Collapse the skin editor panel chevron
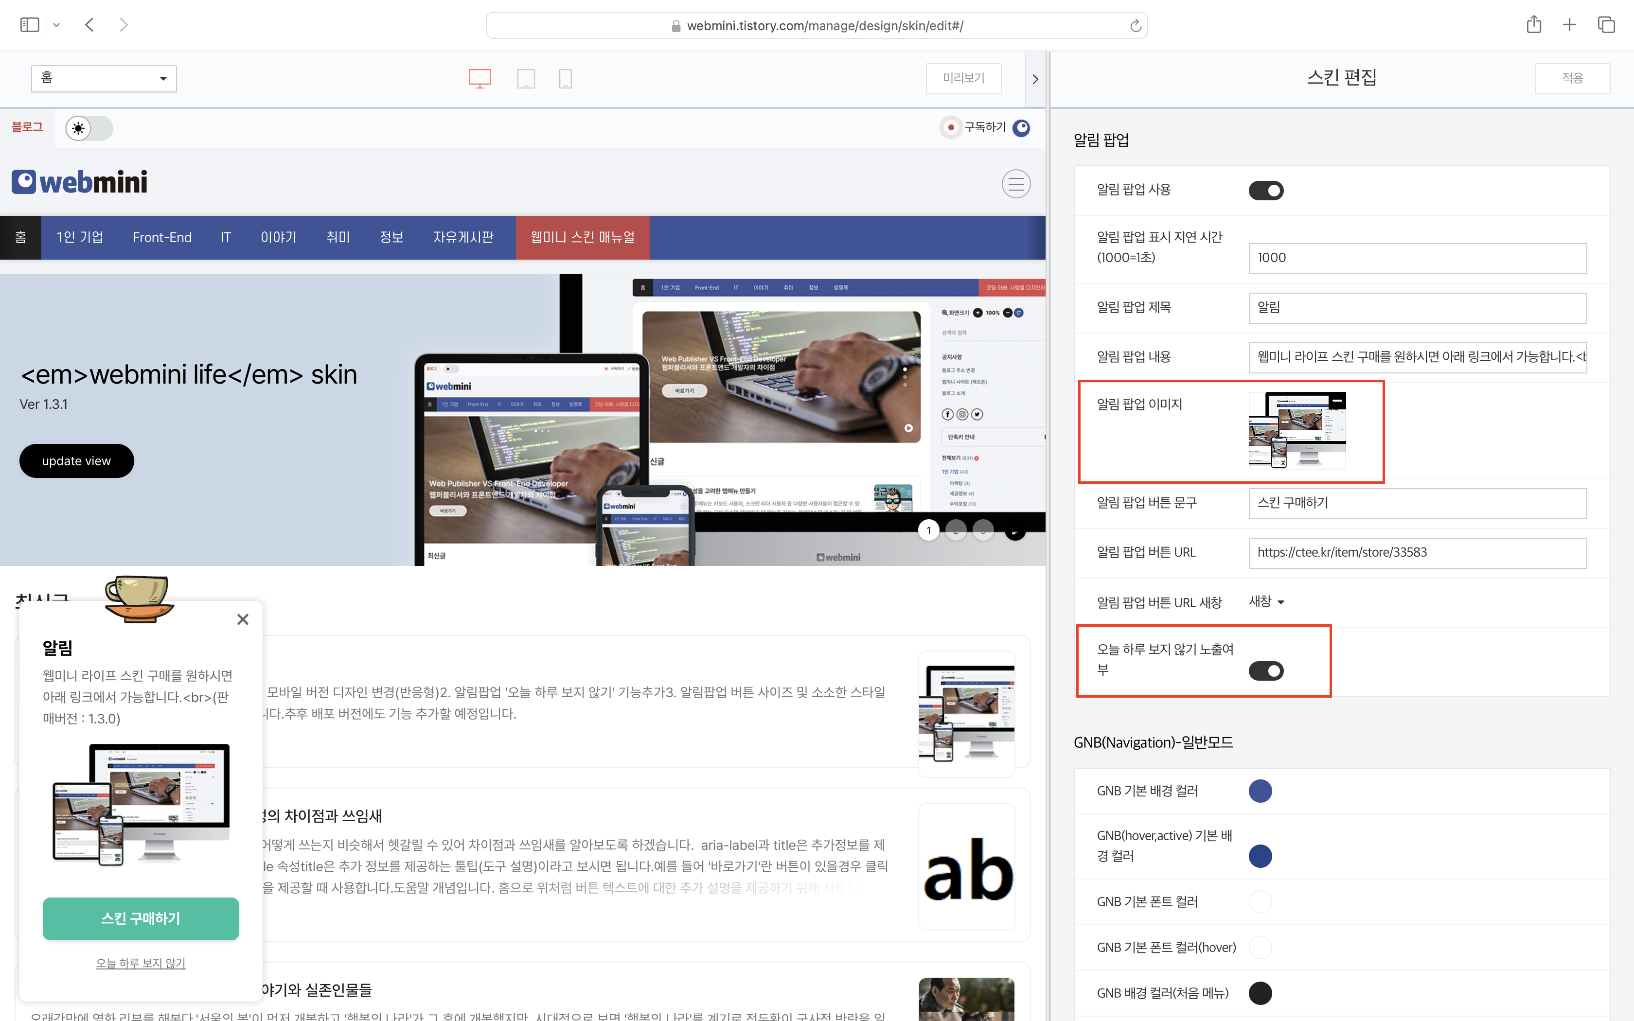 coord(1035,79)
